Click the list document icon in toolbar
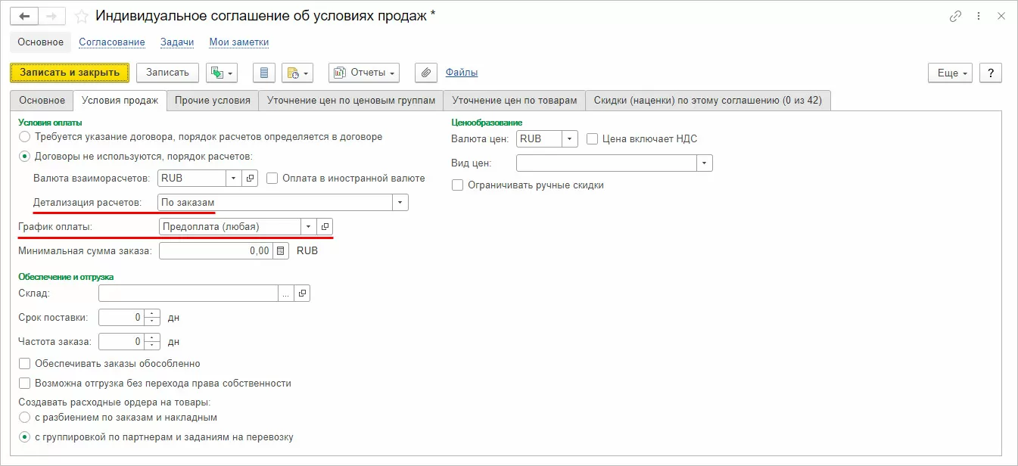This screenshot has width=1018, height=466. (264, 73)
